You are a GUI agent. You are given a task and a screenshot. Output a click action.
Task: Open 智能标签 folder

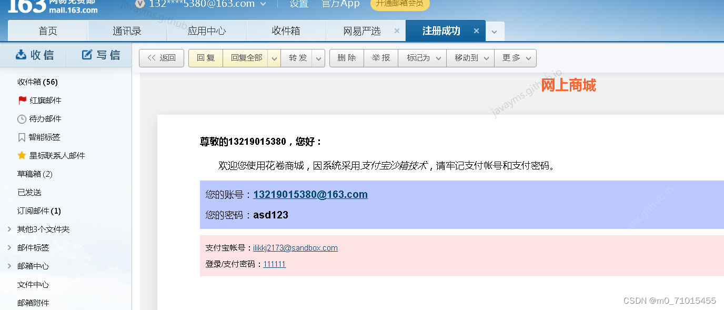(x=45, y=137)
